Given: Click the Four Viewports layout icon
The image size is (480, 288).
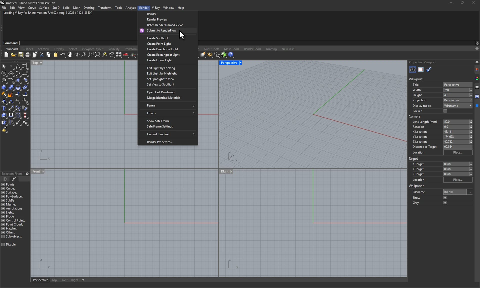Looking at the screenshot, I should (119, 55).
